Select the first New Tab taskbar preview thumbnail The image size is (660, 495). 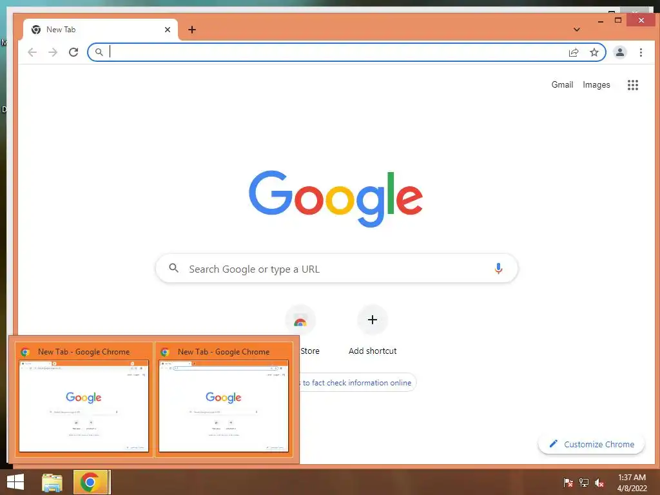click(84, 400)
